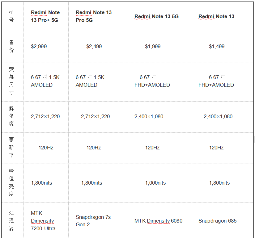Click the Redmi Note 13 Pro+ 5G header cell
The width and height of the screenshot is (255, 238).
pos(45,16)
